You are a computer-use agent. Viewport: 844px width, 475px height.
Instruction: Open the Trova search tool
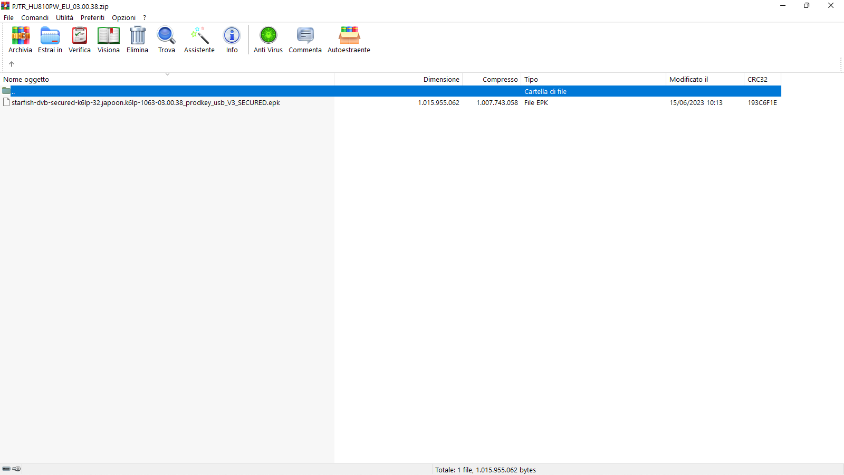coord(167,40)
